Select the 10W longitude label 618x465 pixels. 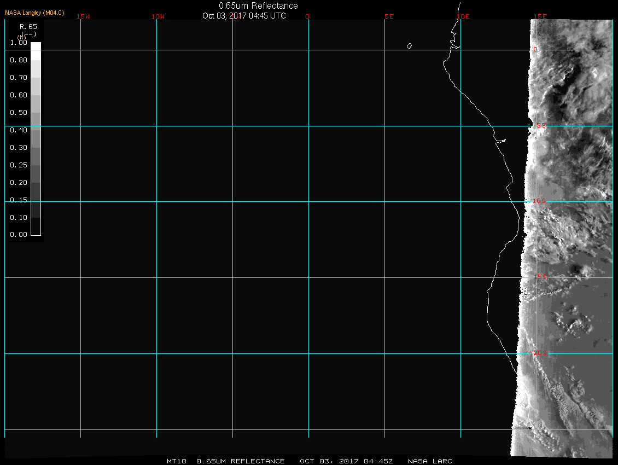click(x=158, y=16)
